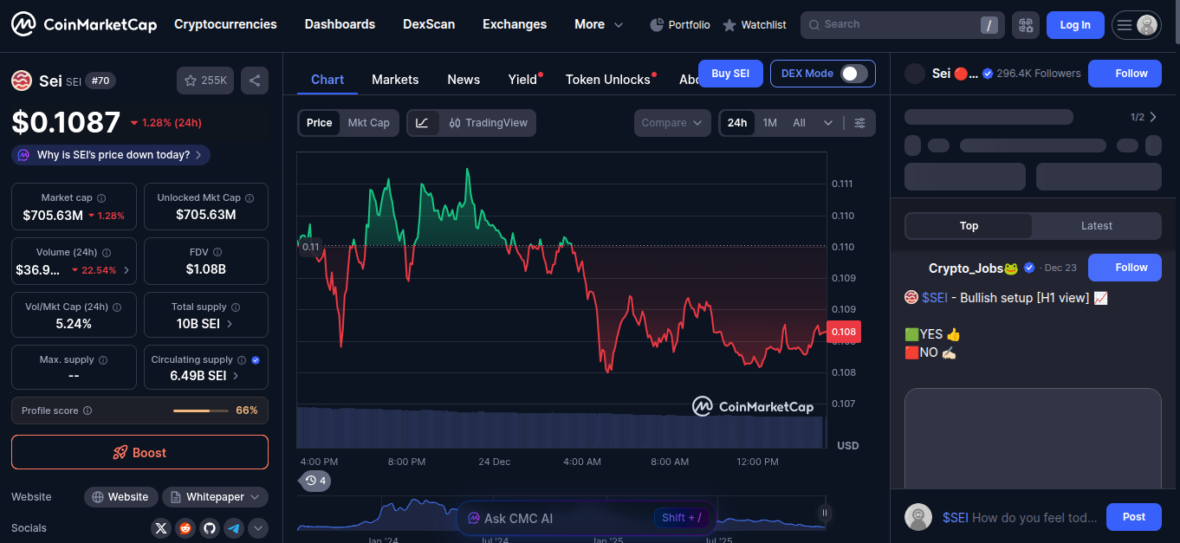Click the Buy SEI button
The width and height of the screenshot is (1180, 543).
click(x=729, y=74)
